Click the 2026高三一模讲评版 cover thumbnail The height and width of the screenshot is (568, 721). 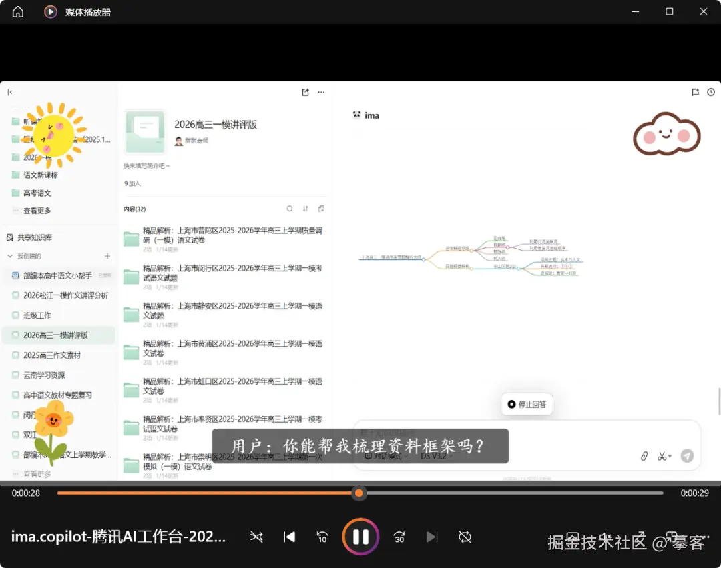[x=145, y=131]
